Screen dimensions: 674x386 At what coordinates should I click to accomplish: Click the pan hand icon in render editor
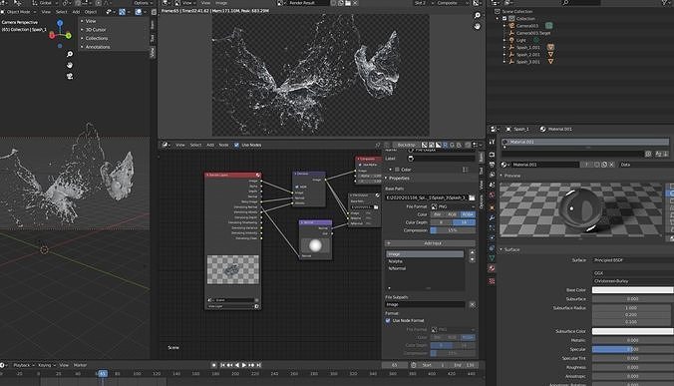click(x=478, y=26)
